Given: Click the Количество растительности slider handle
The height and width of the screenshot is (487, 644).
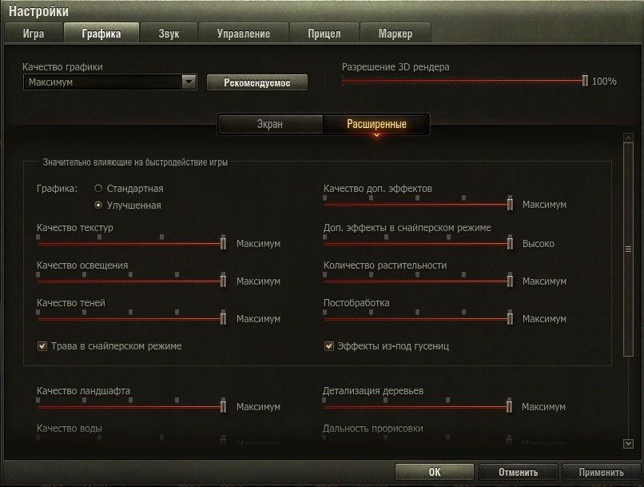Looking at the screenshot, I should [510, 281].
